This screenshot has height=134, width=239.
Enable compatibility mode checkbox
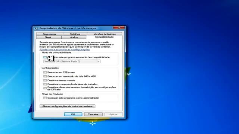click(x=45, y=57)
